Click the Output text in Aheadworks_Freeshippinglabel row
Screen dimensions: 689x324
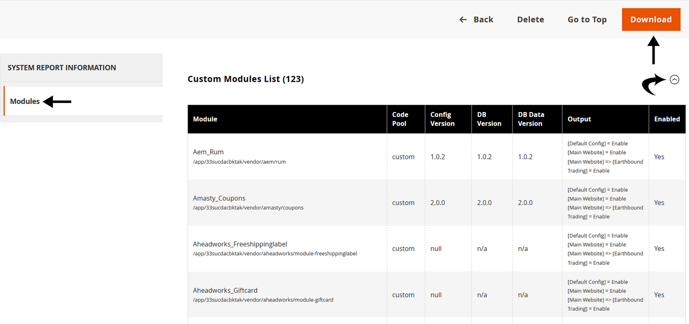point(605,249)
